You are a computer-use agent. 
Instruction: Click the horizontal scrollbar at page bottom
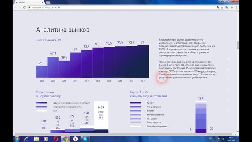(x=123, y=134)
